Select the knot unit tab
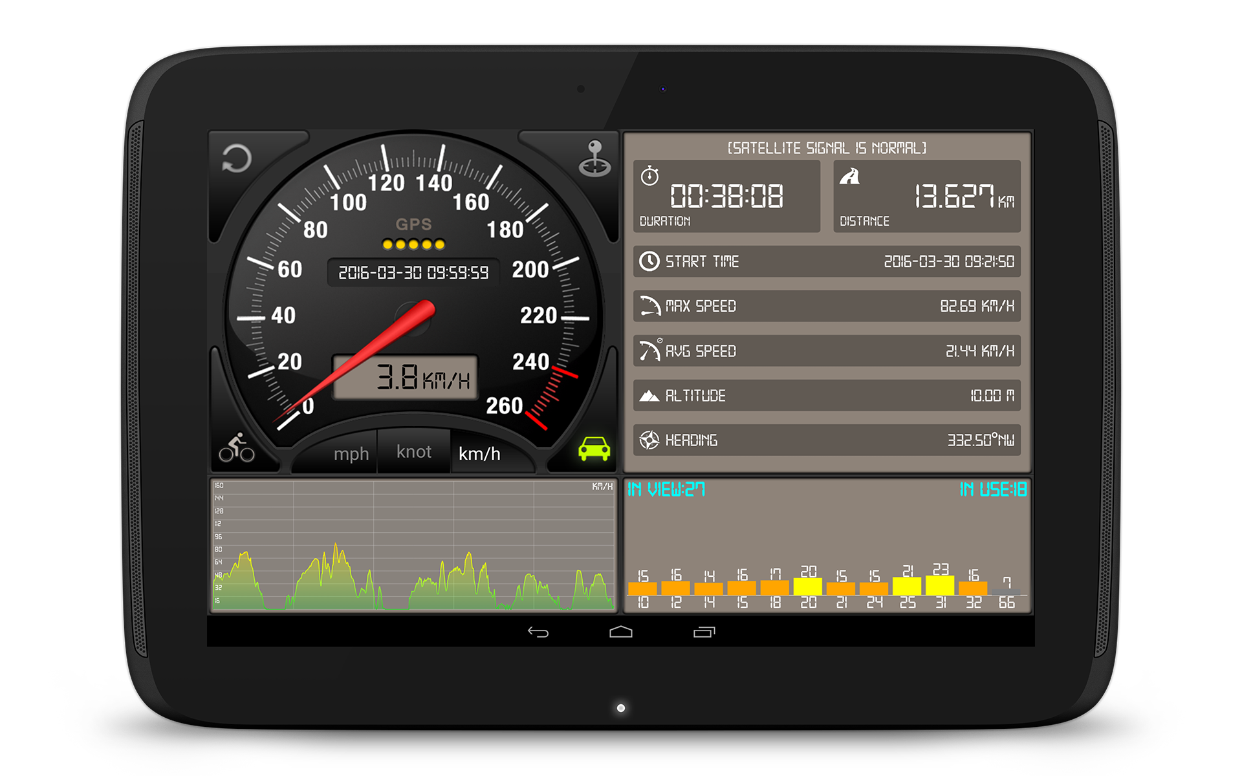The height and width of the screenshot is (776, 1242). click(413, 451)
